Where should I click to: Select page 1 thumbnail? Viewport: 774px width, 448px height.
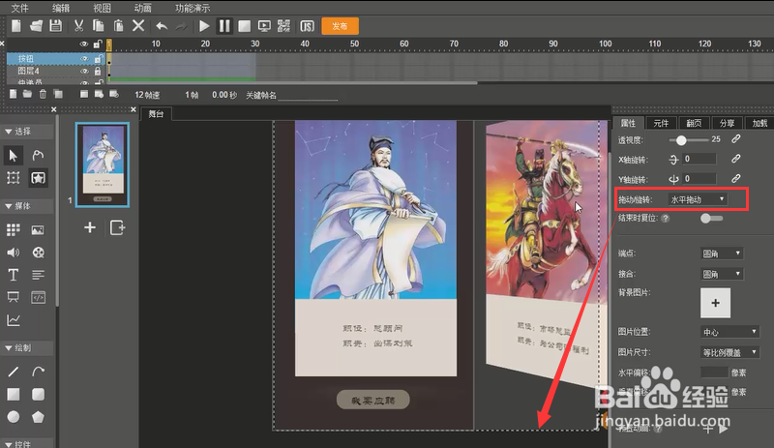tap(103, 164)
